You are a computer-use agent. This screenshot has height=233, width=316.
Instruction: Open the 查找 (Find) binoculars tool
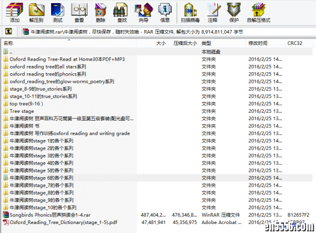(122, 12)
